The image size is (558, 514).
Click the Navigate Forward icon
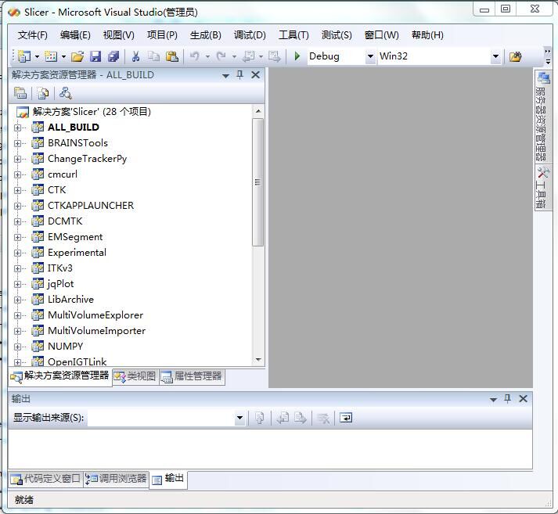(275, 56)
